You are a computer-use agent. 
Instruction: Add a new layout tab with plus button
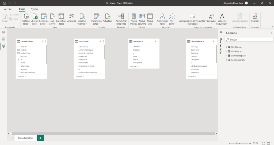coord(40,138)
